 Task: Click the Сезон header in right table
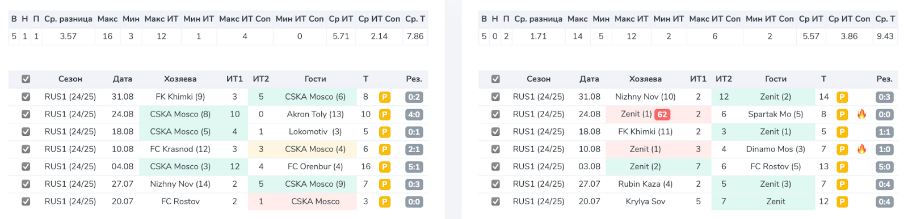[x=539, y=79]
